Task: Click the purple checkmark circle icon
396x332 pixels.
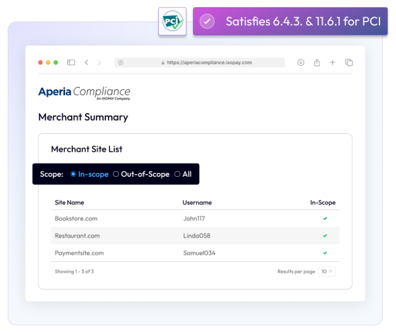Action: pos(208,22)
